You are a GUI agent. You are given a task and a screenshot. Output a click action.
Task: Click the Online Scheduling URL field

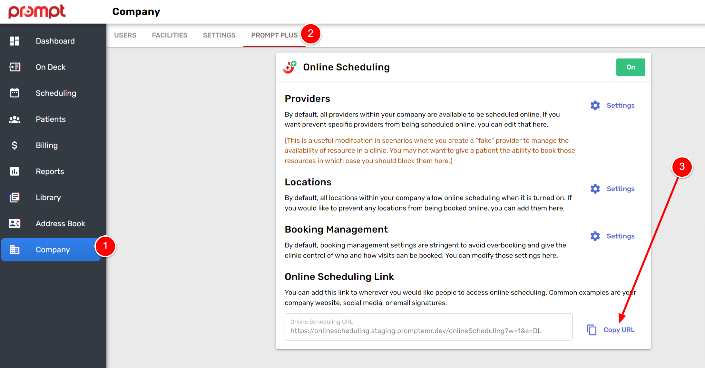(428, 327)
